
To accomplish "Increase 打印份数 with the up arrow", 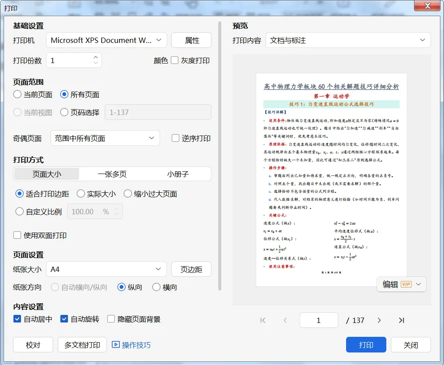I will point(96,57).
